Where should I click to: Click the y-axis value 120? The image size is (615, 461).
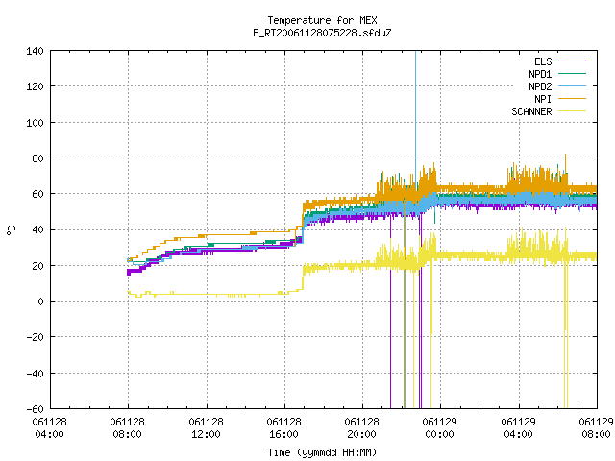pyautogui.click(x=35, y=86)
